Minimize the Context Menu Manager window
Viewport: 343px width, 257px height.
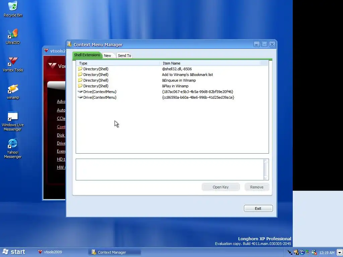tap(257, 45)
